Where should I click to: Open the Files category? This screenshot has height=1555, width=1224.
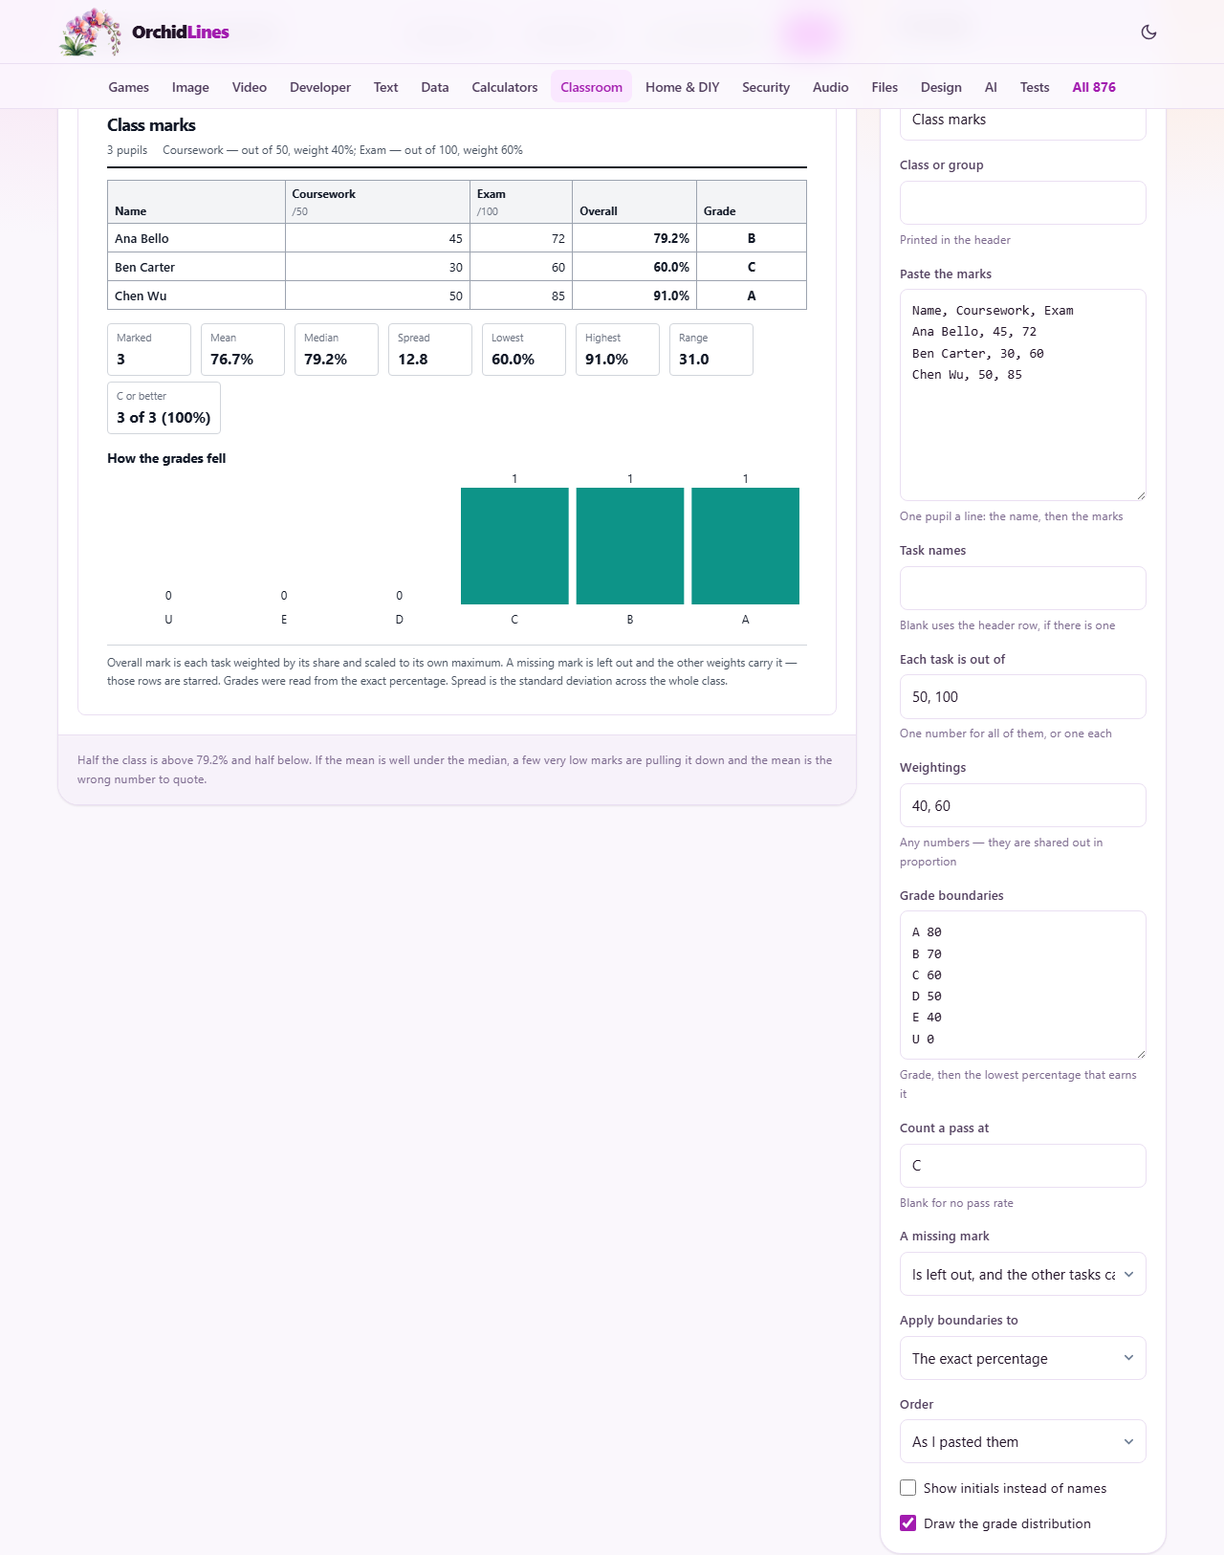[885, 87]
